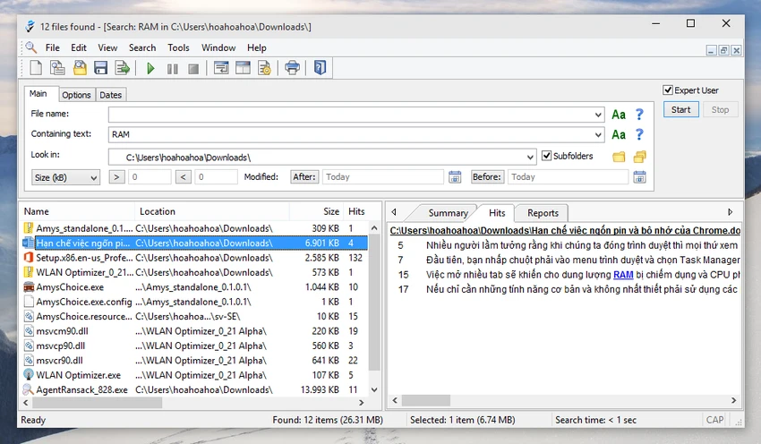Click the blue question mark beside File name

click(x=639, y=115)
